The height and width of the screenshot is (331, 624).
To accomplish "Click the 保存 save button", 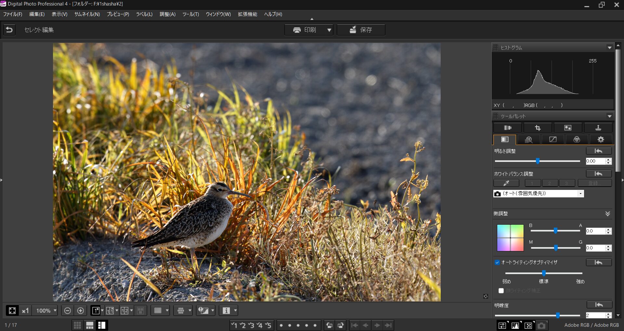I will tap(361, 30).
